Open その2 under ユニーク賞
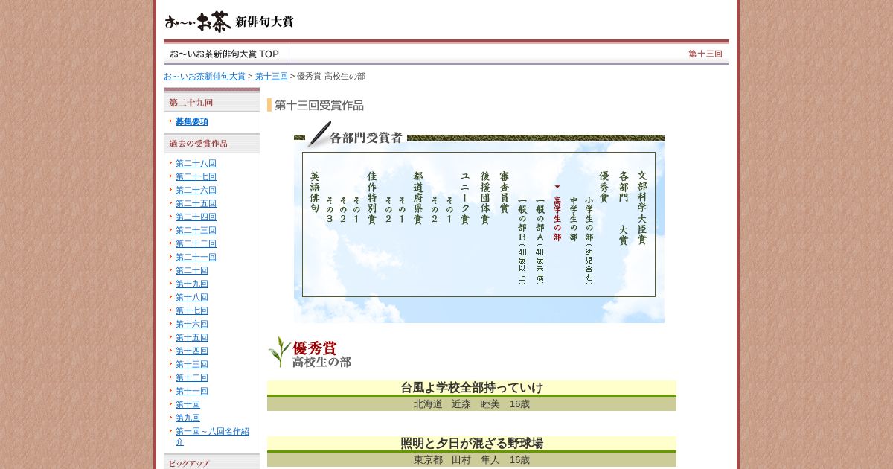 click(435, 210)
